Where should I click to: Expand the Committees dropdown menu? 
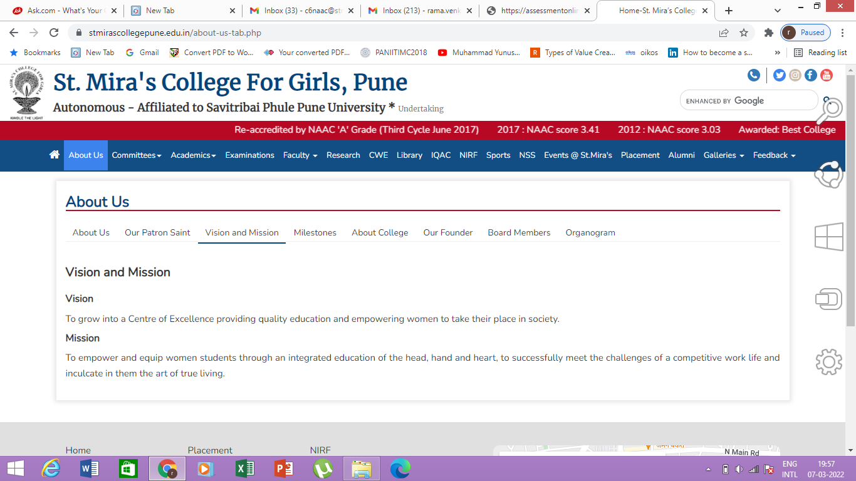tap(136, 155)
